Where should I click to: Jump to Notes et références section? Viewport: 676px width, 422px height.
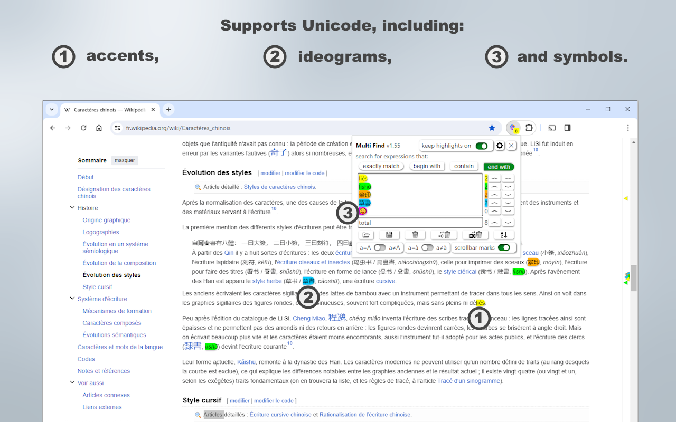pyautogui.click(x=104, y=371)
